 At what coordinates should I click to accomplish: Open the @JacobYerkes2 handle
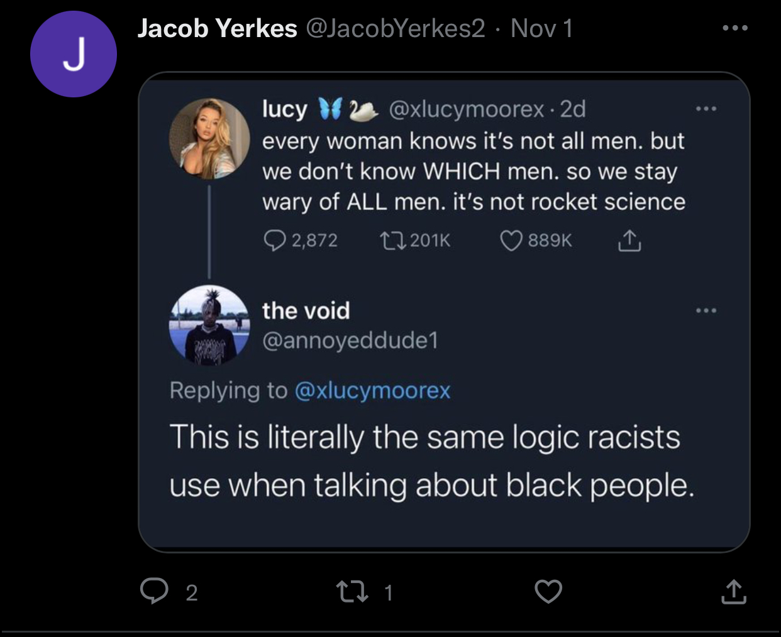pos(396,28)
